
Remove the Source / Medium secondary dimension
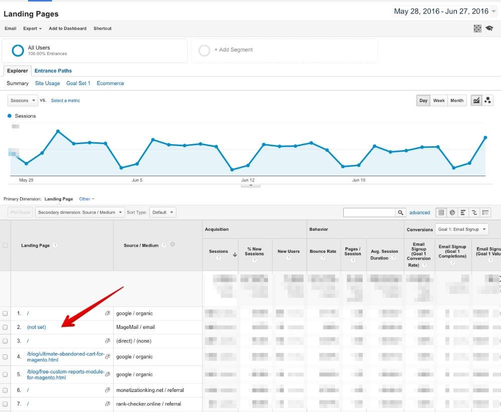[172, 245]
